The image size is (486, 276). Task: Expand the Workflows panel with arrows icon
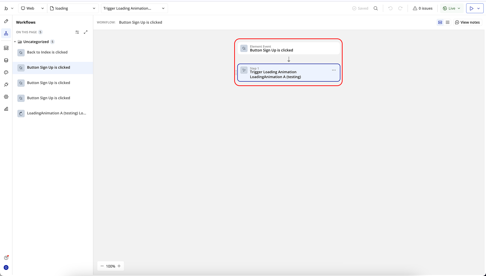86,32
